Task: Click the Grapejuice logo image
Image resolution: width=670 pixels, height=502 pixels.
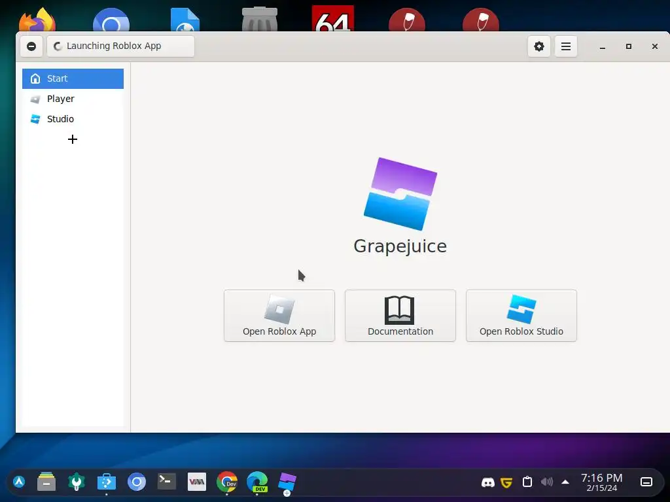Action: 400,193
